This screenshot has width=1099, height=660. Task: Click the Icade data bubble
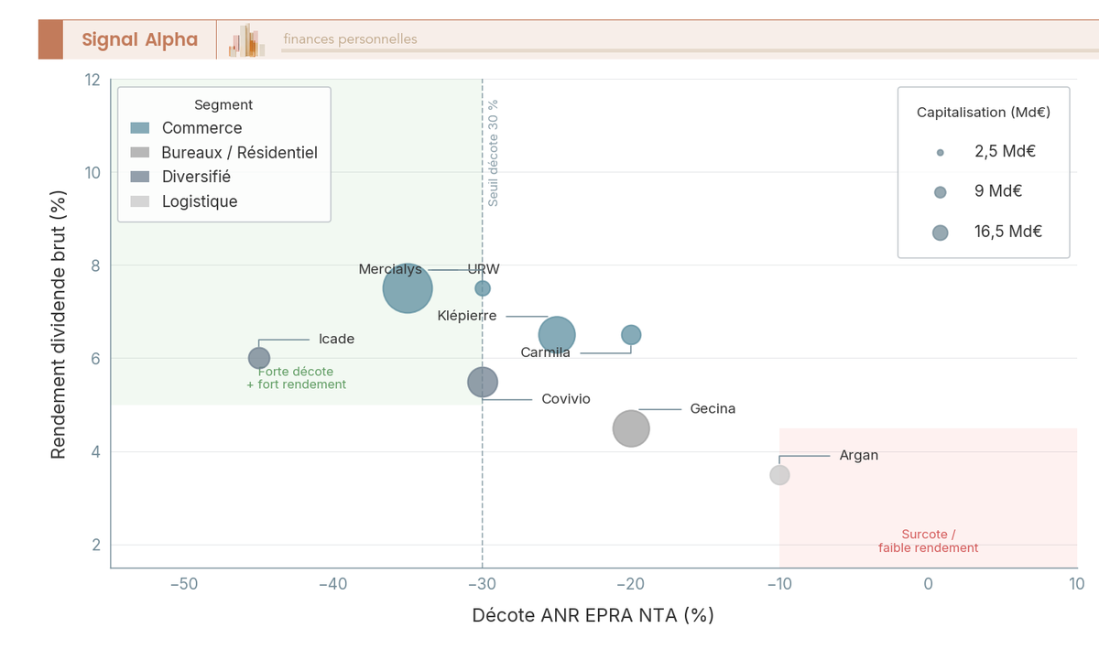point(259,358)
